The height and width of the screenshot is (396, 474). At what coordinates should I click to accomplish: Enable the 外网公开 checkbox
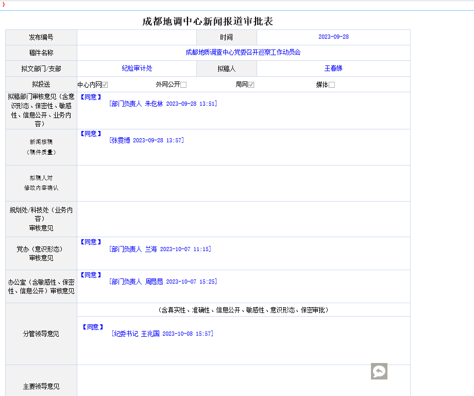pyautogui.click(x=183, y=85)
